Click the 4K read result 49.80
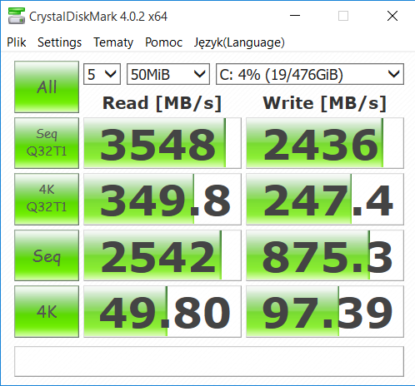 coord(162,311)
